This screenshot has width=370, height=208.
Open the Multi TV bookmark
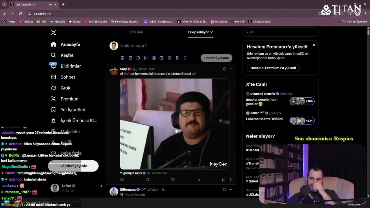(238, 22)
